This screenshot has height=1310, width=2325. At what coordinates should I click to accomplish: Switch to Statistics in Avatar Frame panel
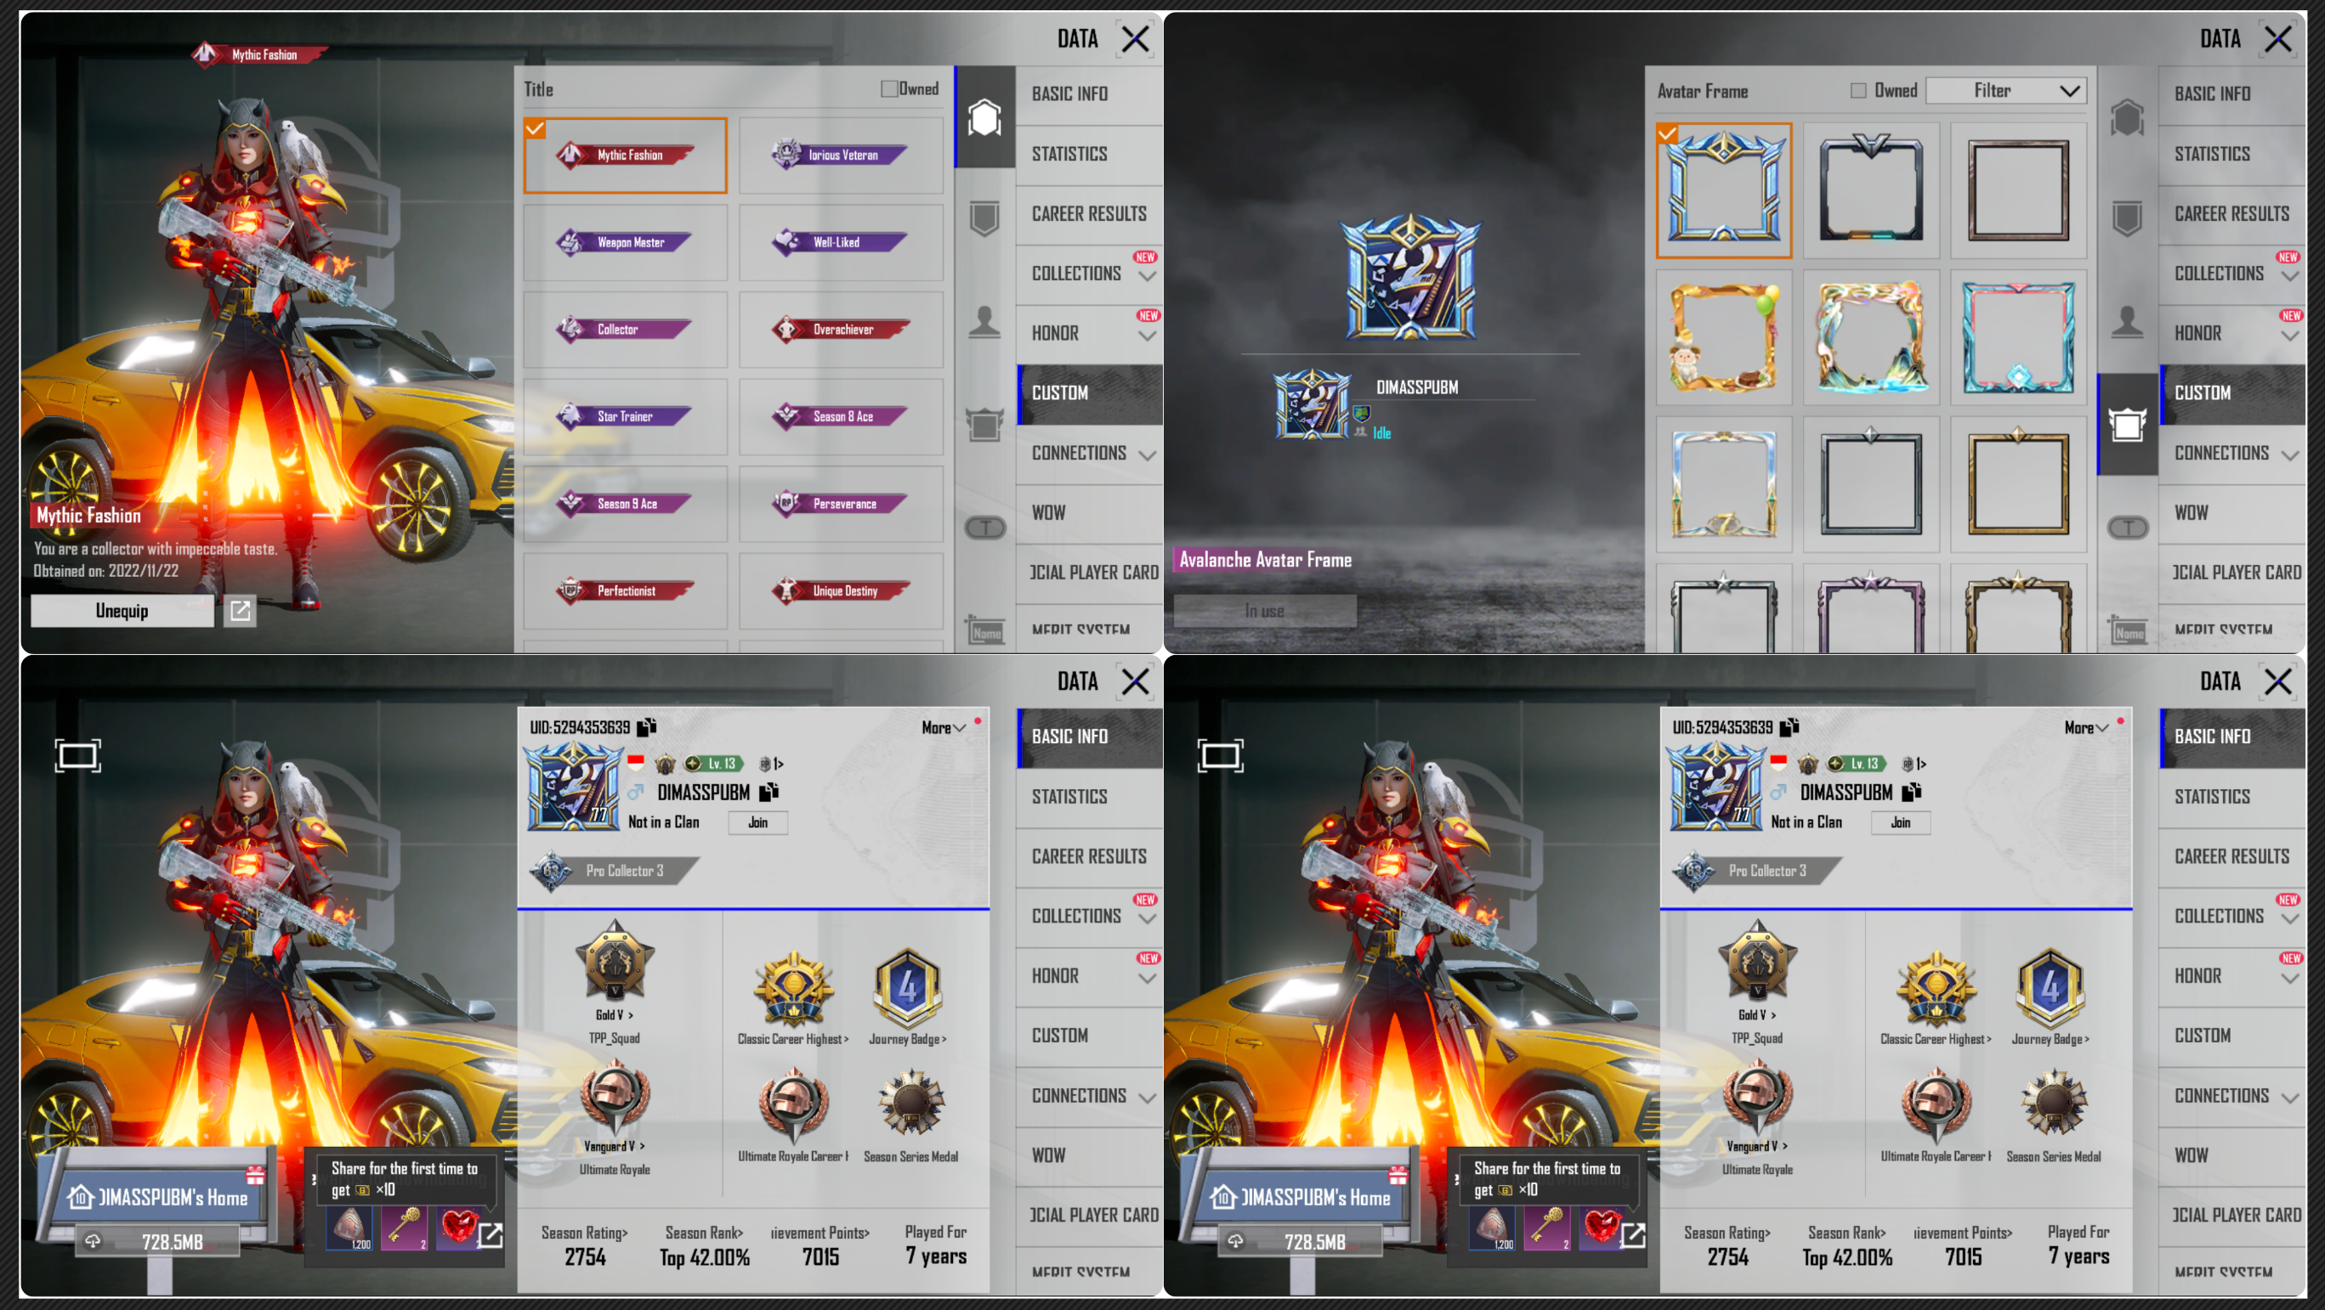2232,155
